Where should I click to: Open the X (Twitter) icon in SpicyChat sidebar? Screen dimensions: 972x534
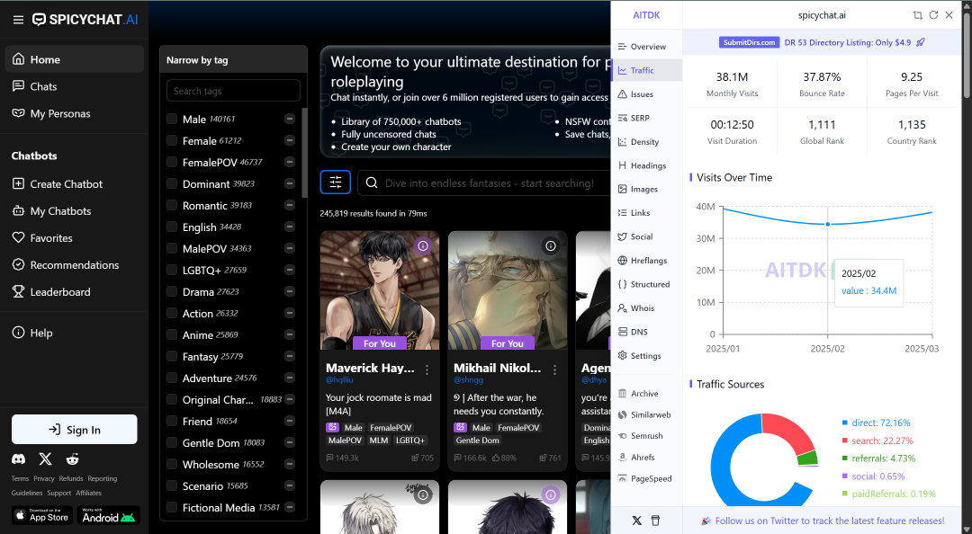(45, 459)
